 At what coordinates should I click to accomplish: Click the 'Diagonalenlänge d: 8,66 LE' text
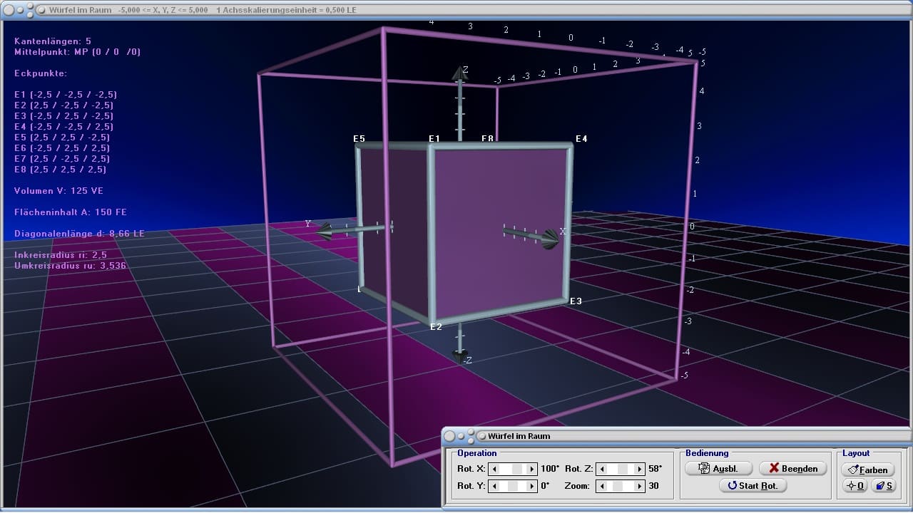79,234
